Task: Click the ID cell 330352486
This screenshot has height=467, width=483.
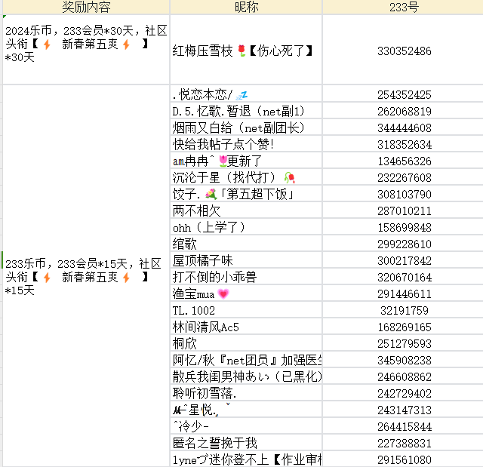Action: pyautogui.click(x=404, y=51)
